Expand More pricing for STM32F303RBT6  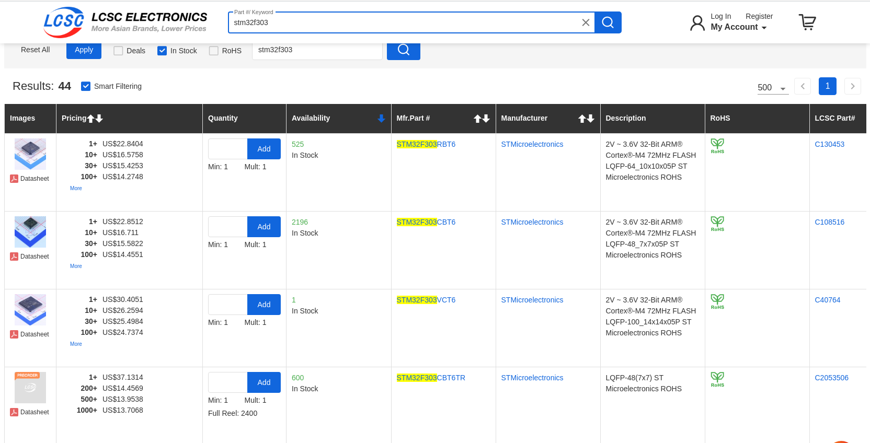click(76, 188)
